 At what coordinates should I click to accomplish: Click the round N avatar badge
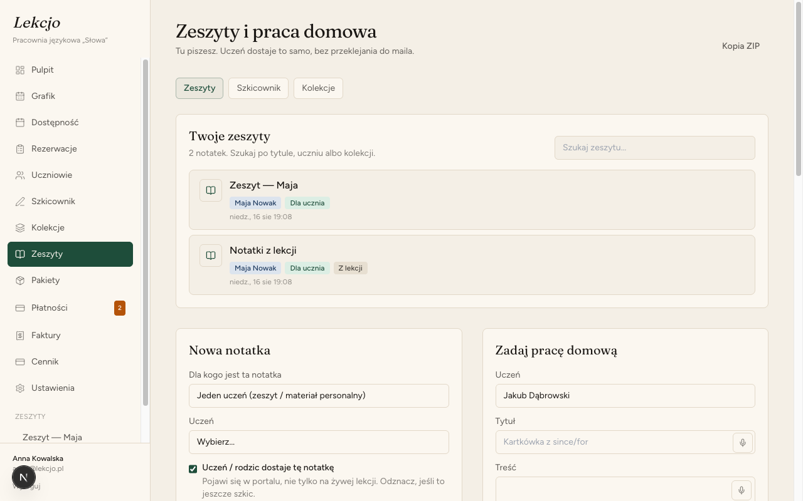[23, 477]
